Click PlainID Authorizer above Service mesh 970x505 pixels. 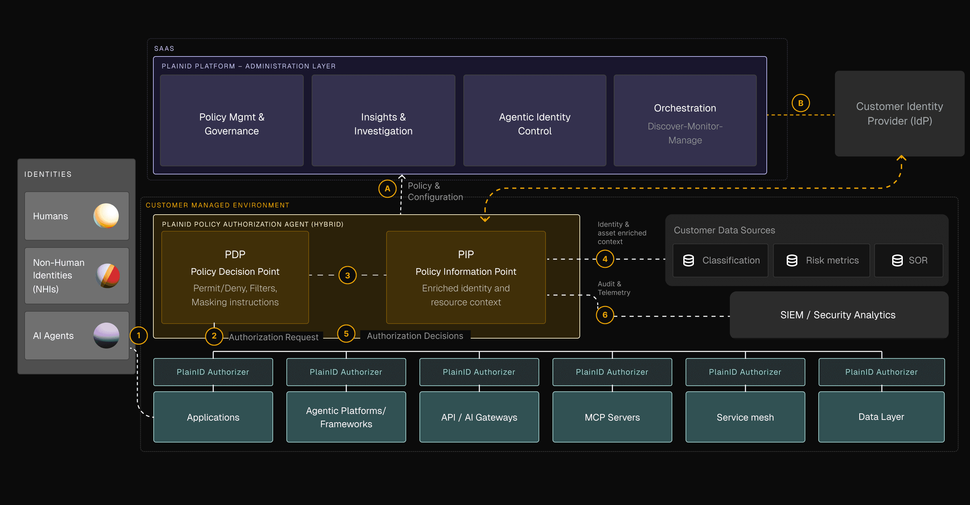[x=745, y=372]
